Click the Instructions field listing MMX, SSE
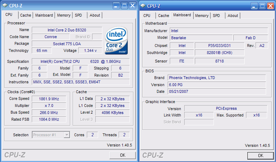276x162 pixels. [80, 82]
